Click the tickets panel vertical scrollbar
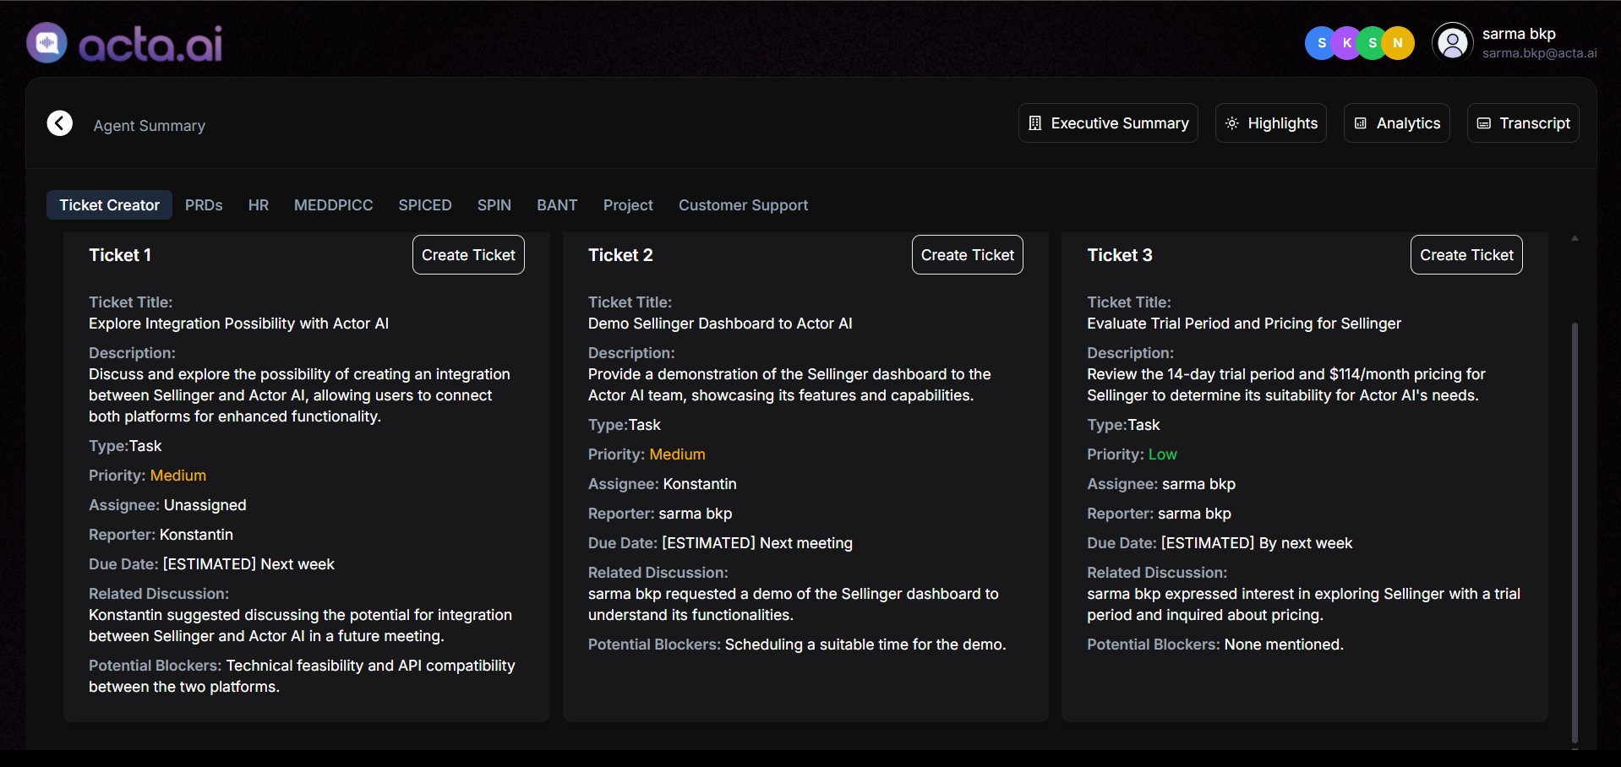Viewport: 1621px width, 767px height. pyautogui.click(x=1575, y=532)
